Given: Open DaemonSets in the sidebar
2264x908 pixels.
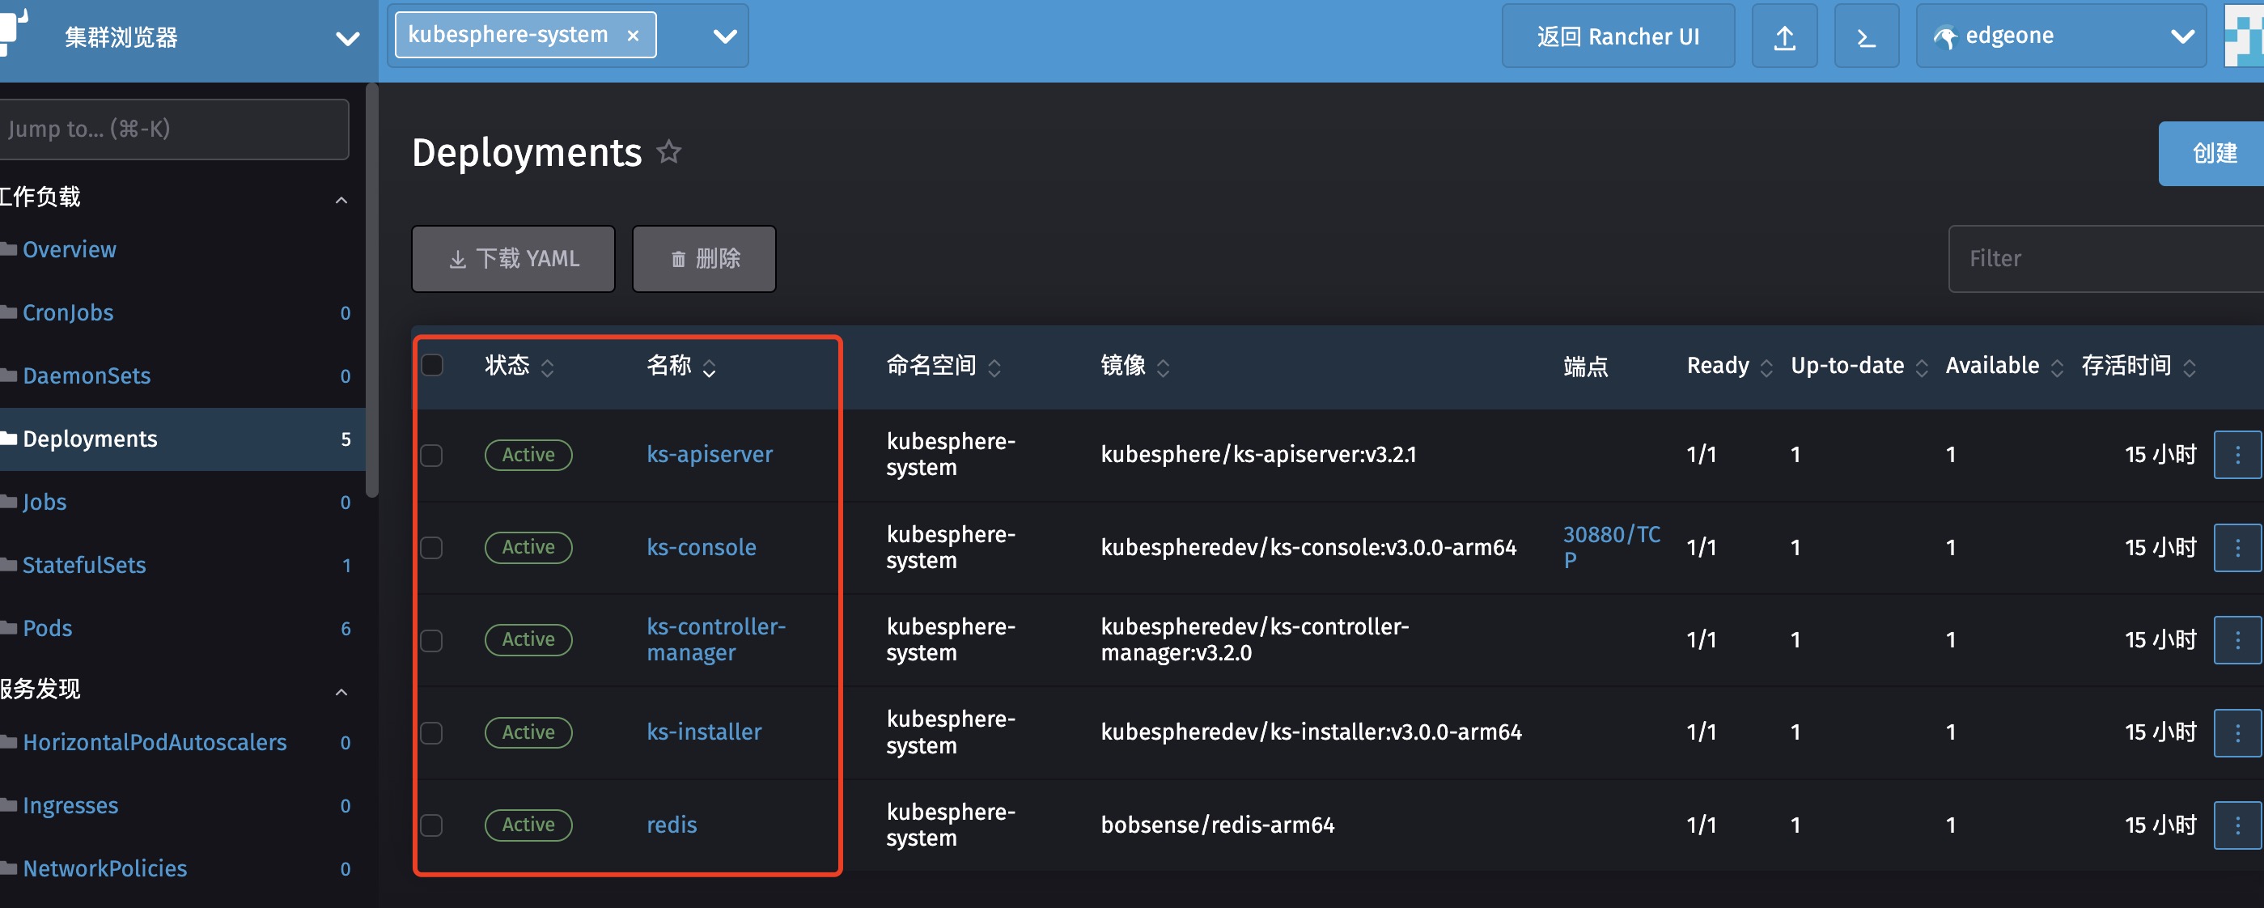Looking at the screenshot, I should click(x=86, y=376).
